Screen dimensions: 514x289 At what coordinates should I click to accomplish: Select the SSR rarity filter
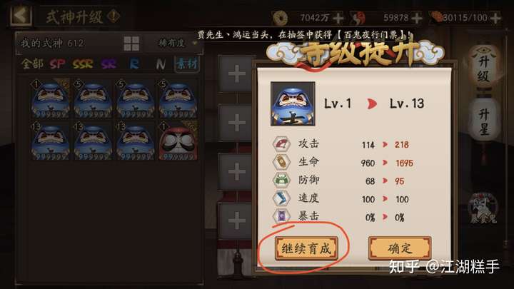[x=83, y=64]
